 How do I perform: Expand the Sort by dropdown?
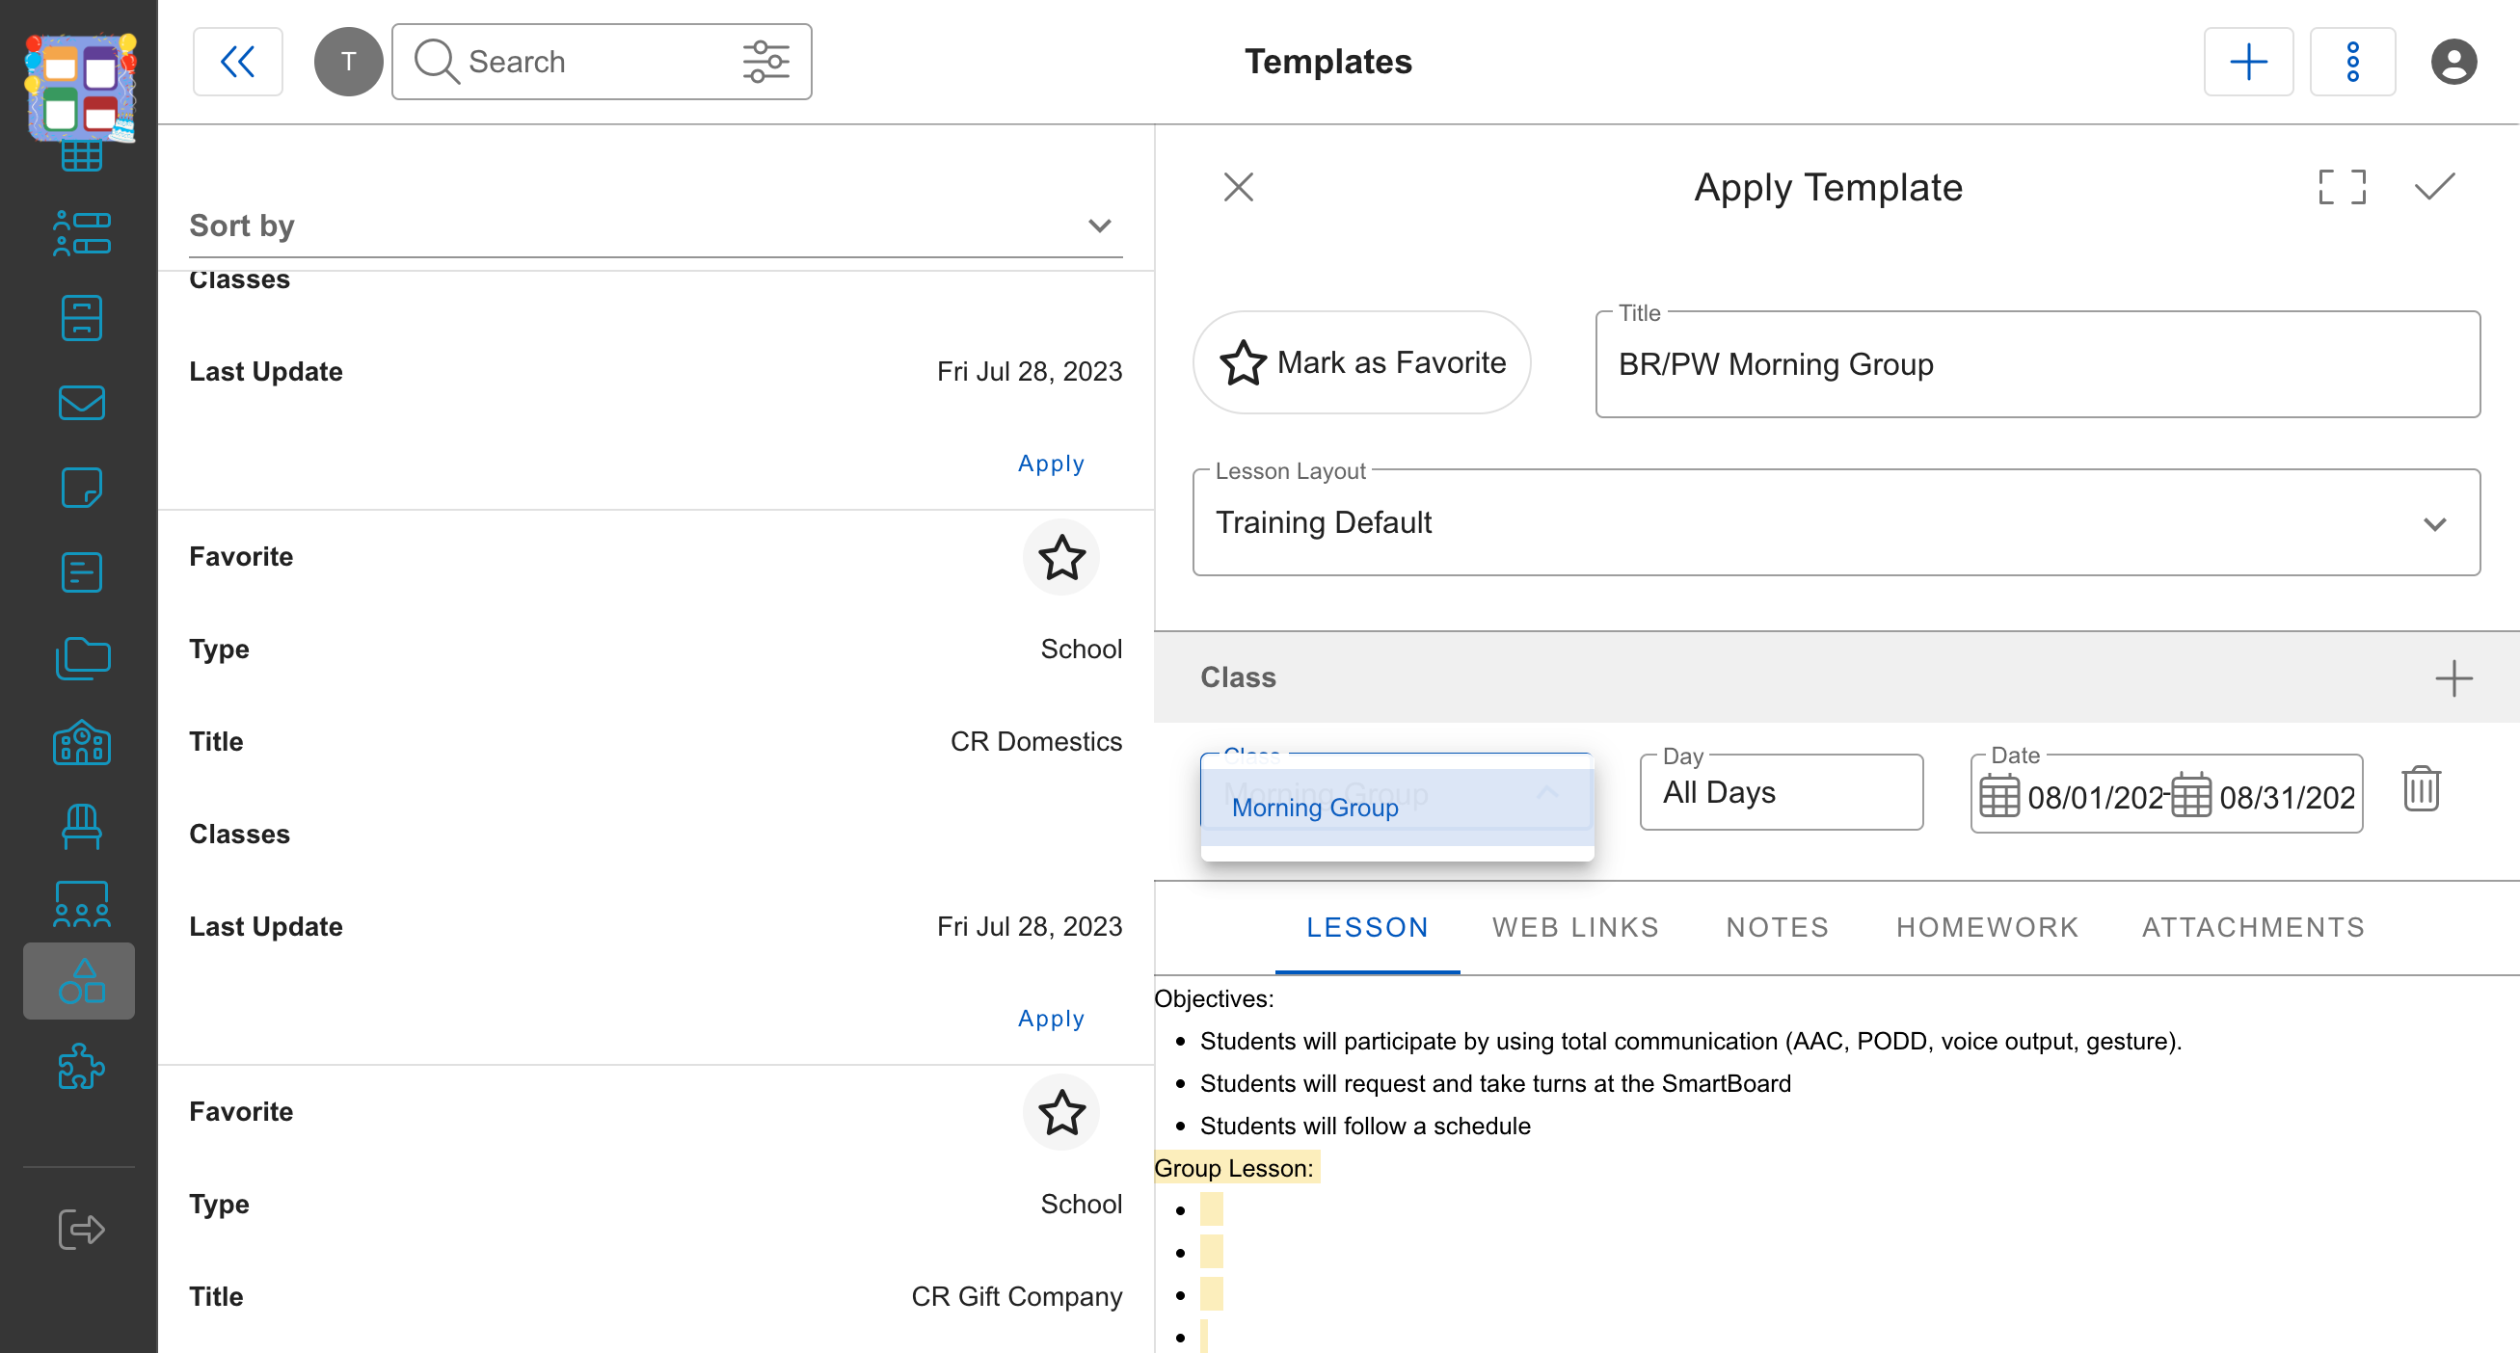pyautogui.click(x=656, y=225)
